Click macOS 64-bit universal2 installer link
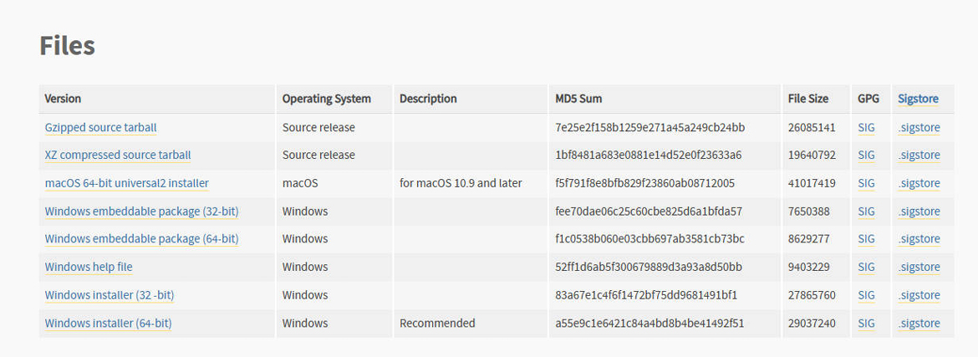 pyautogui.click(x=126, y=183)
